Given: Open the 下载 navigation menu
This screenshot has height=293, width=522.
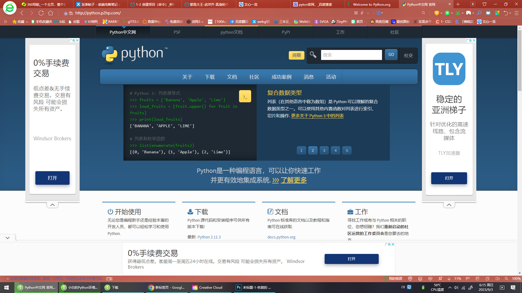Looking at the screenshot, I should (x=210, y=77).
